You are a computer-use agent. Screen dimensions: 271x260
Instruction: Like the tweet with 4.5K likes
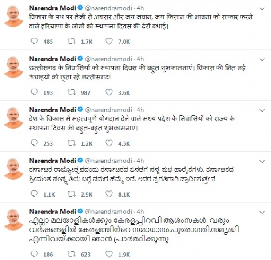pos(109,143)
